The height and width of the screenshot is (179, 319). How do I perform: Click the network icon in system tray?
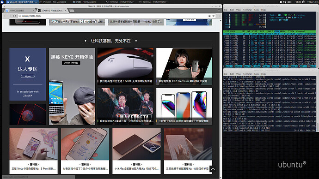point(285,2)
